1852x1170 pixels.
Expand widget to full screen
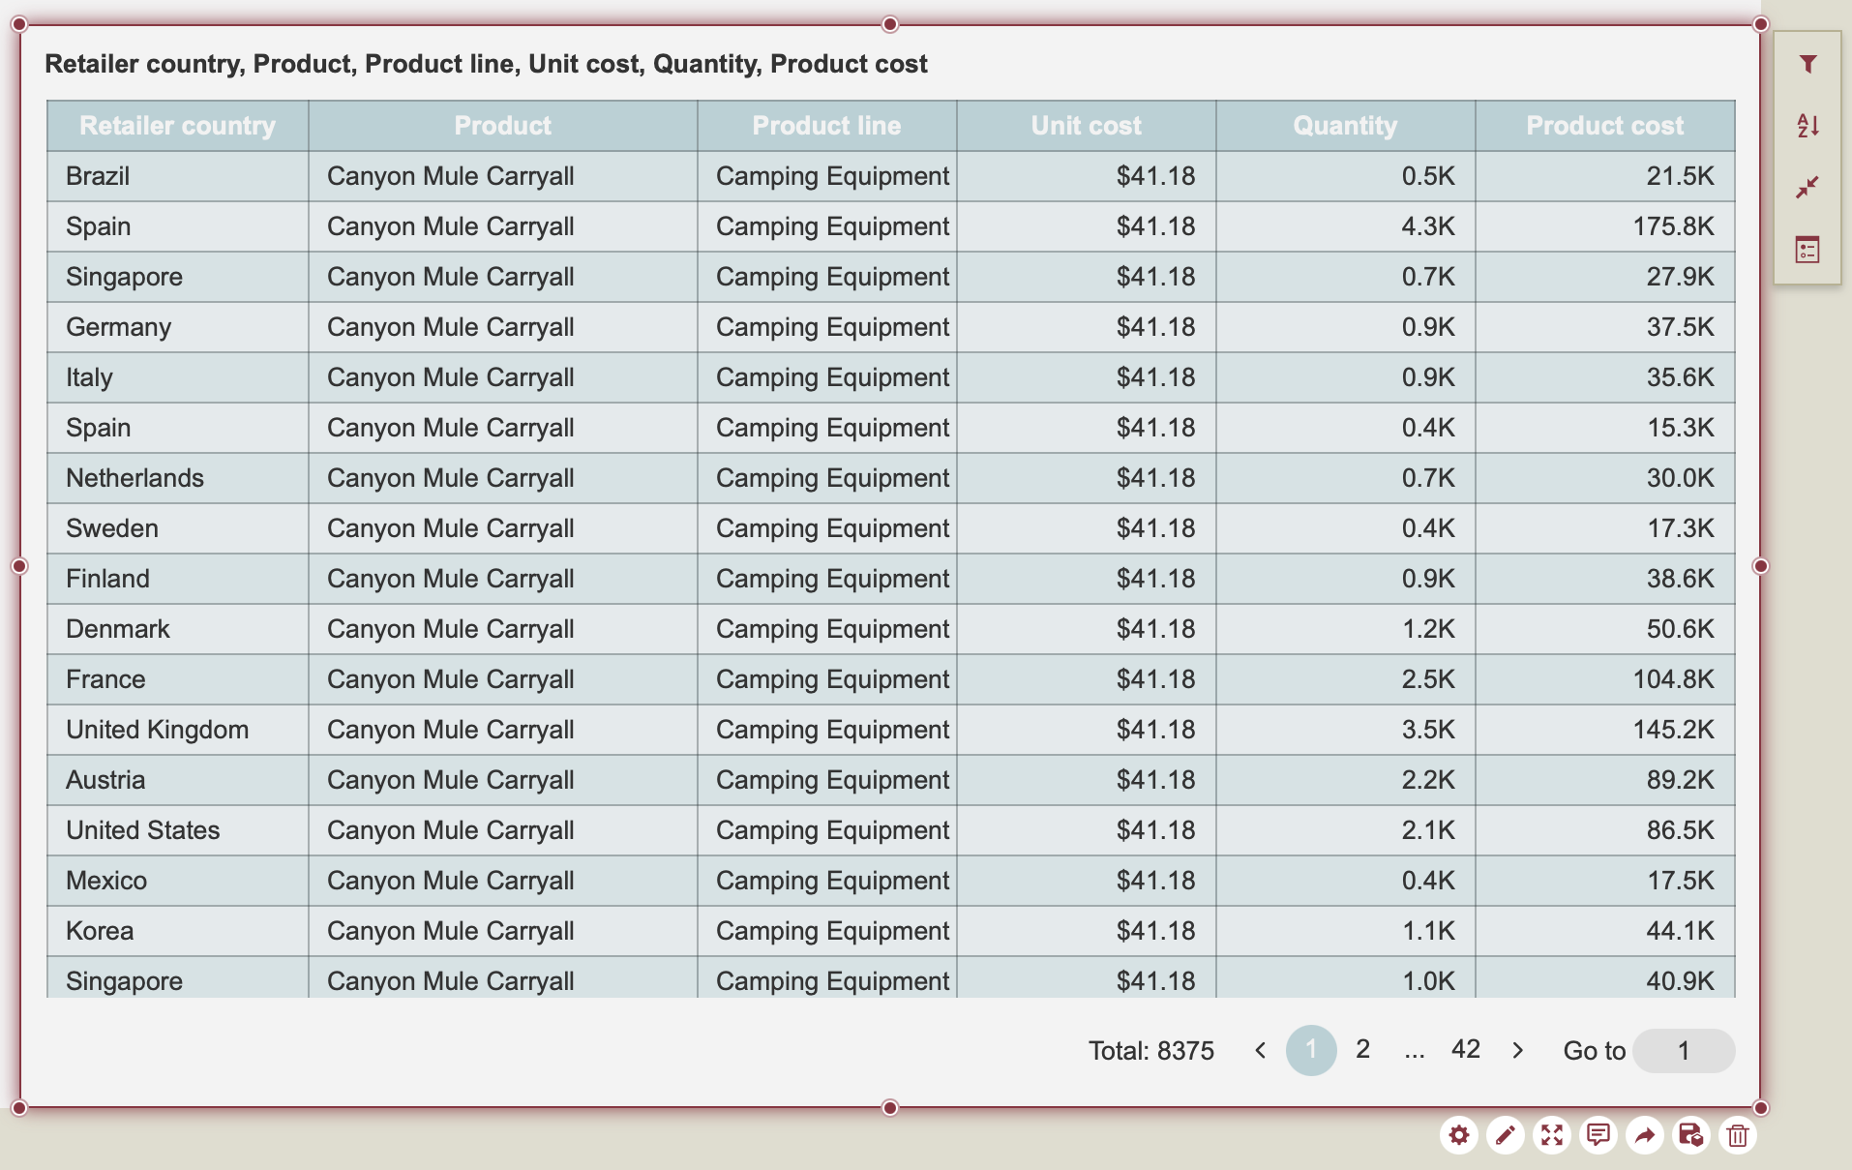[x=1551, y=1135]
